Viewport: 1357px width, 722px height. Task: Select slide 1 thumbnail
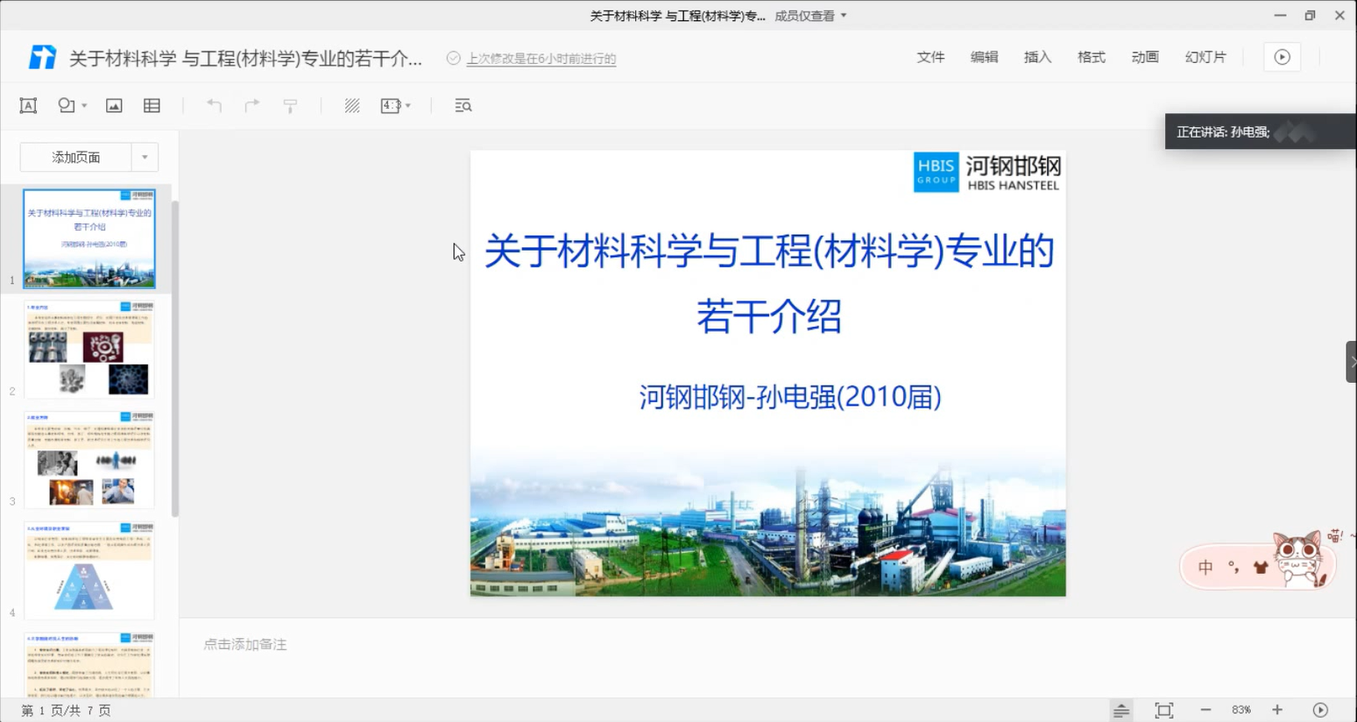click(89, 238)
